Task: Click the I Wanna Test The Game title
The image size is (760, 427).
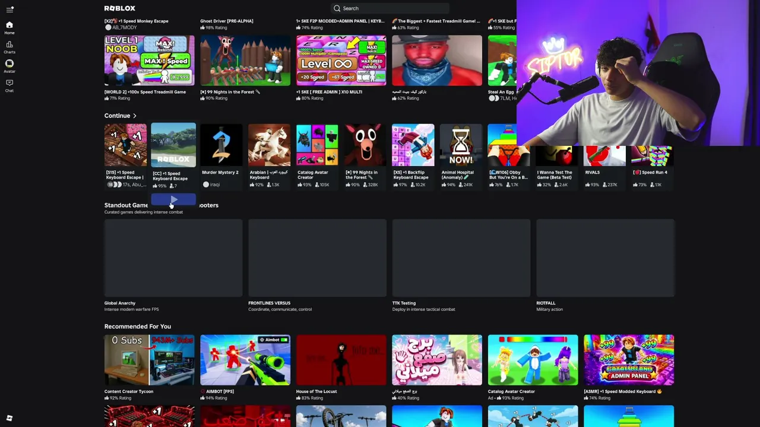Action: [x=555, y=175]
